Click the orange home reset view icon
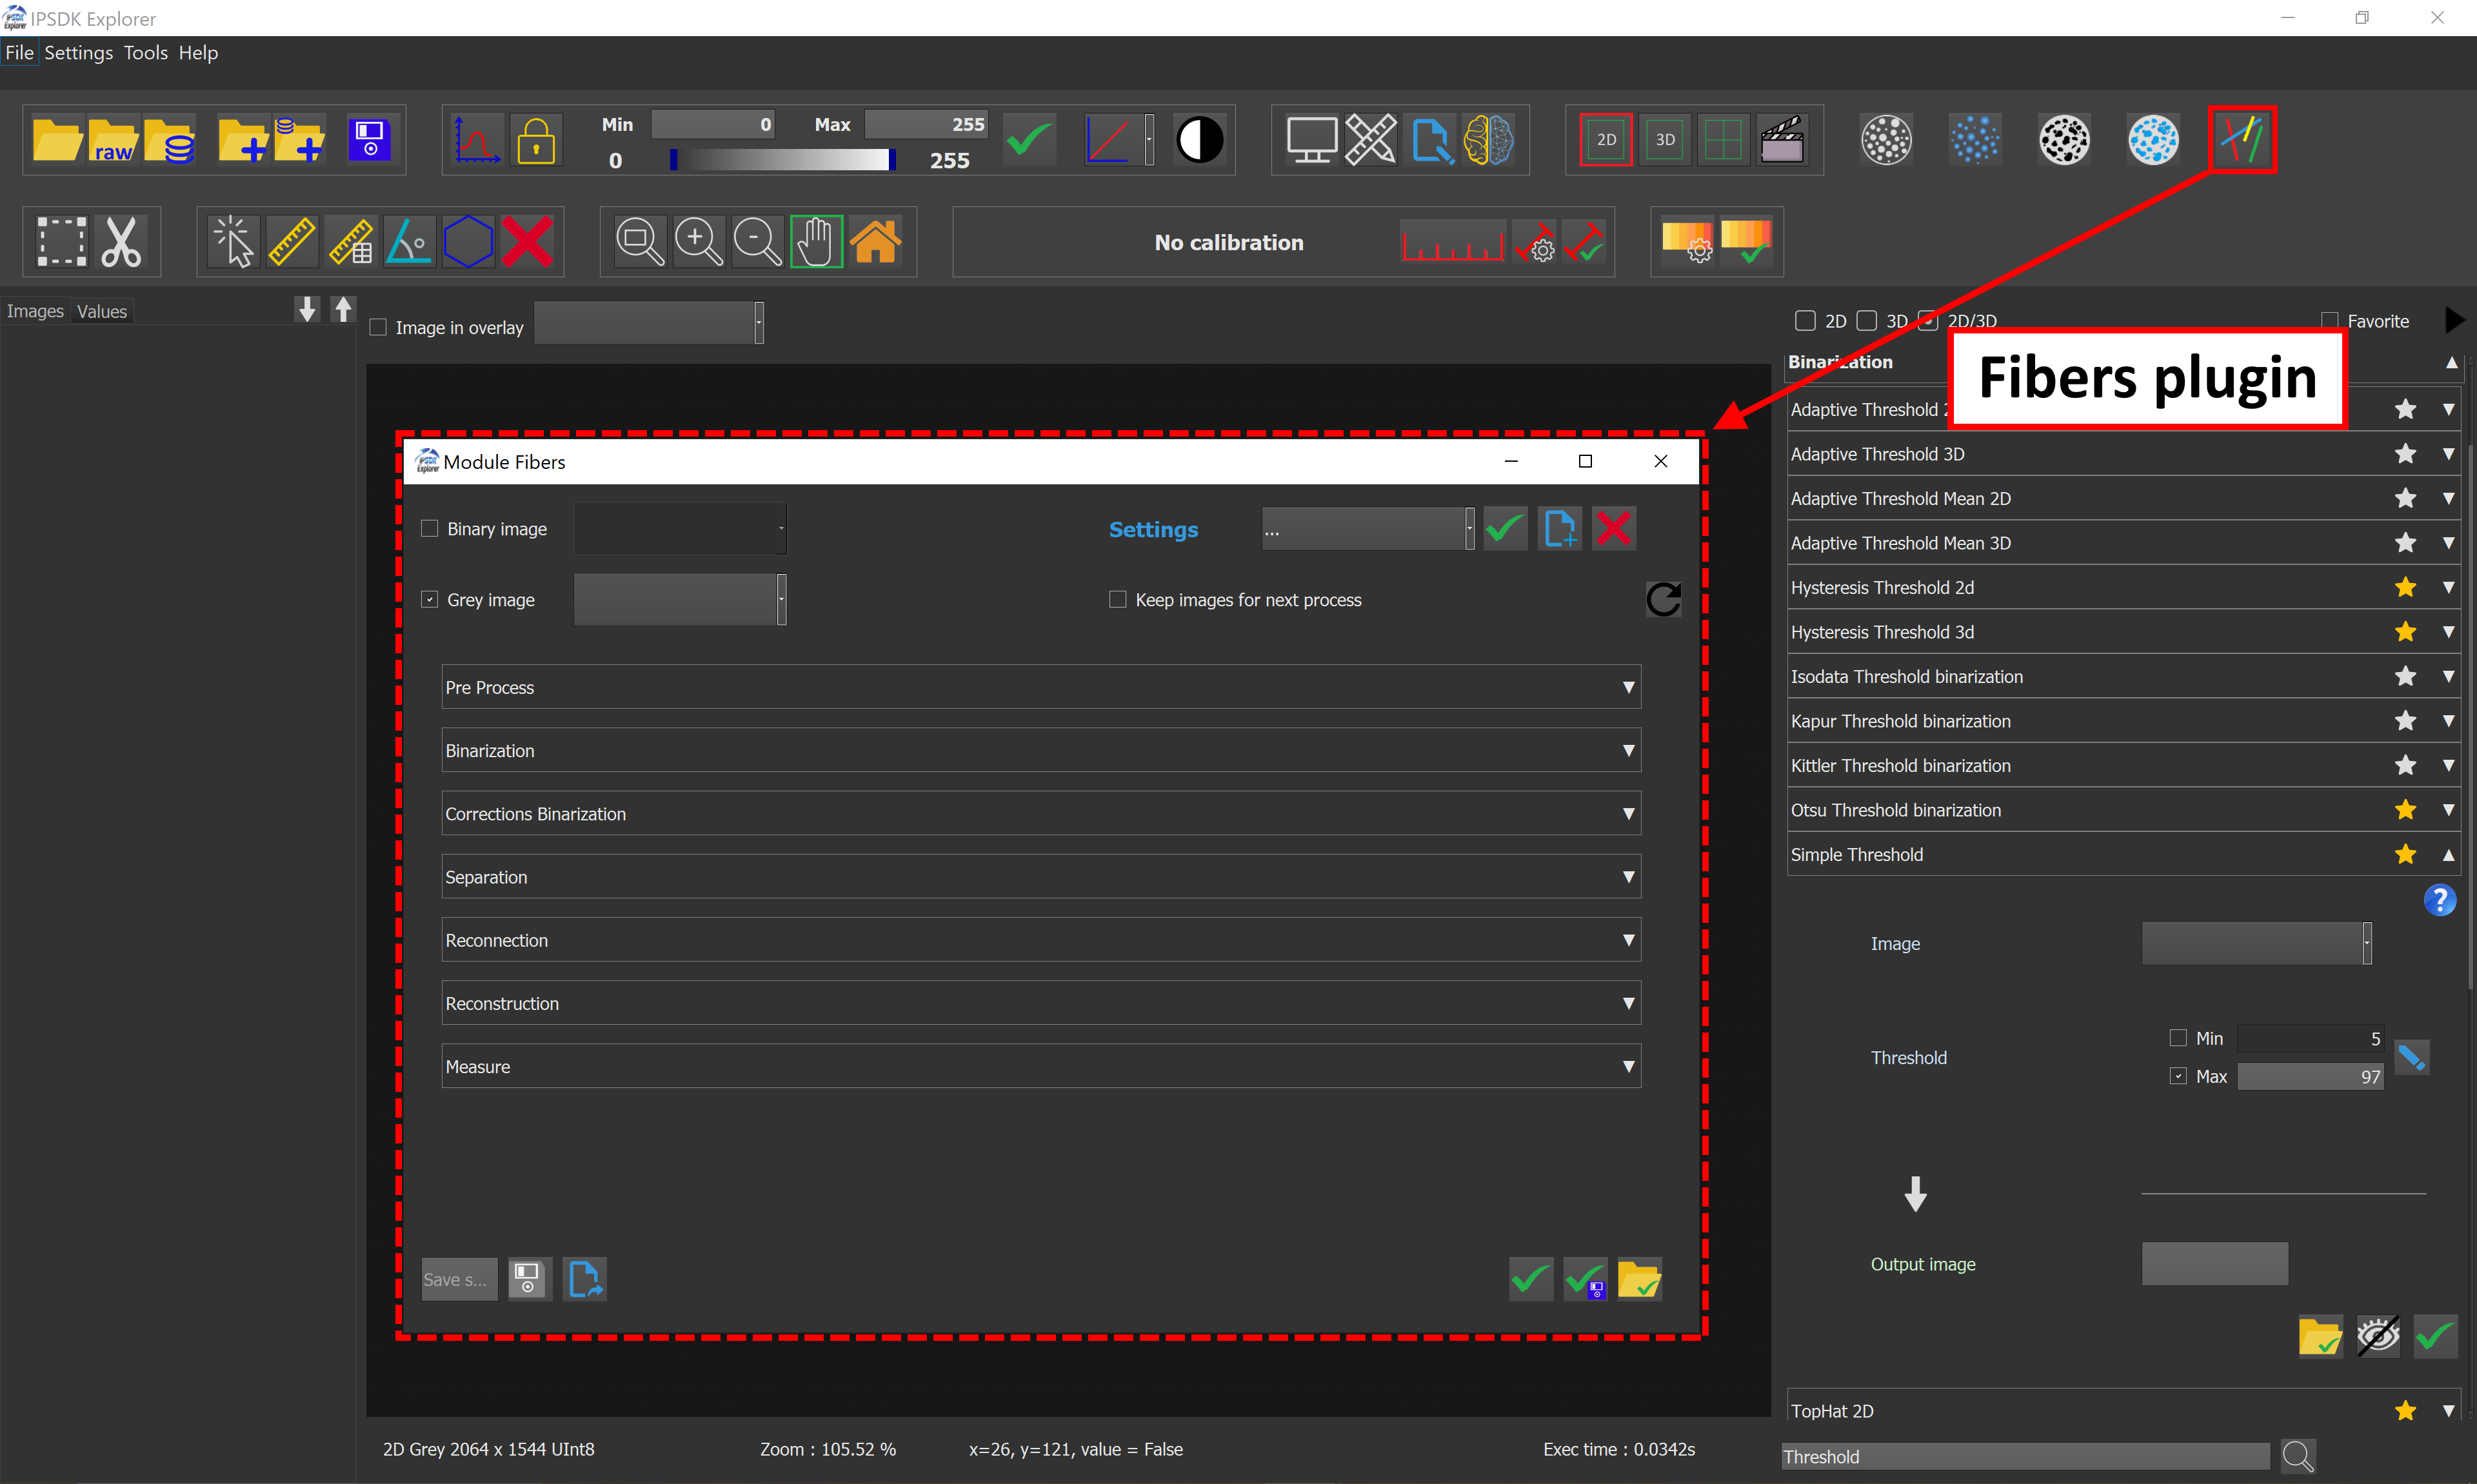Image resolution: width=2477 pixels, height=1484 pixels. tap(875, 242)
